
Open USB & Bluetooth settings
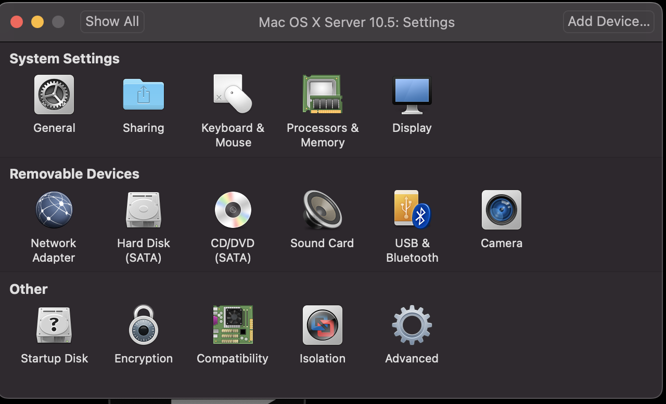412,210
